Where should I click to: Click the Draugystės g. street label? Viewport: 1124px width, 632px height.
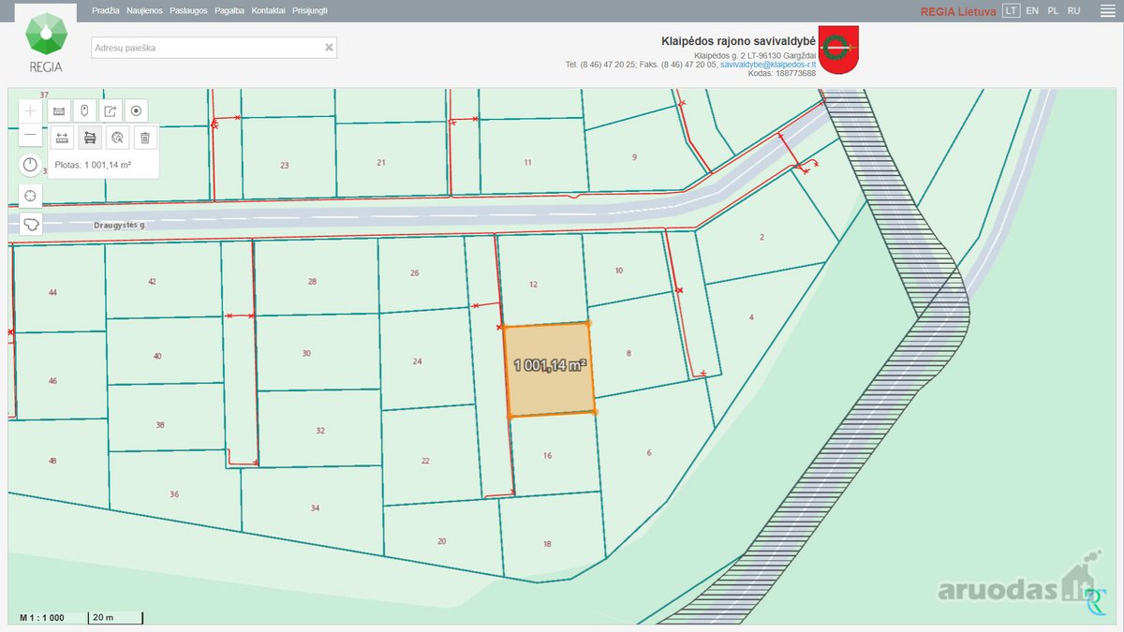122,226
